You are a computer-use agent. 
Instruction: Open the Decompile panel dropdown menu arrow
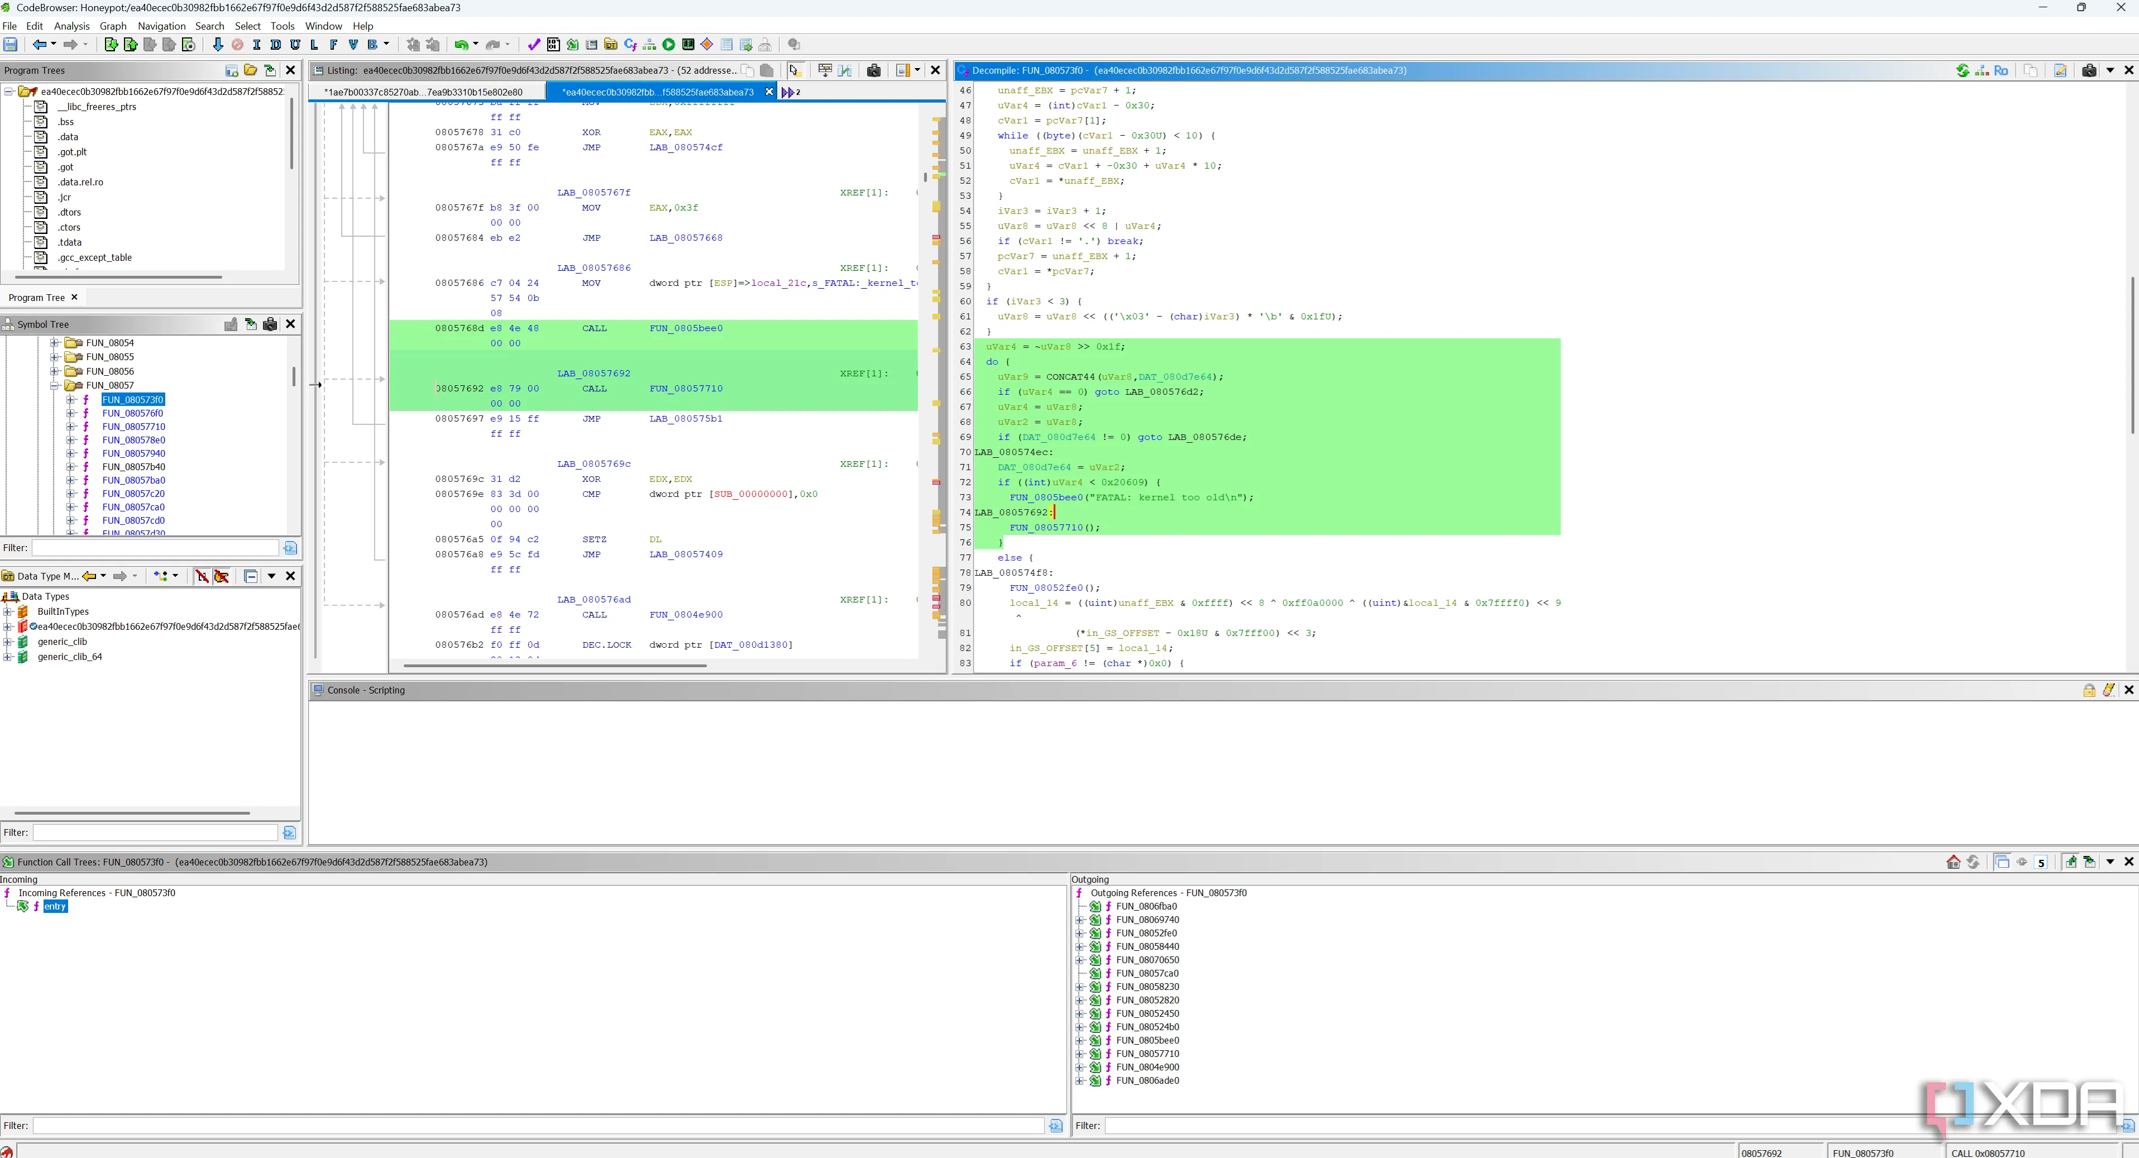[x=2110, y=70]
